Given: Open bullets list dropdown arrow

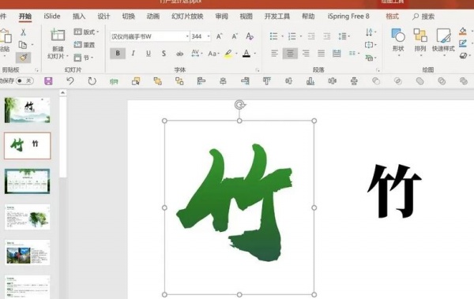Looking at the screenshot, I should pyautogui.click(x=282, y=36).
